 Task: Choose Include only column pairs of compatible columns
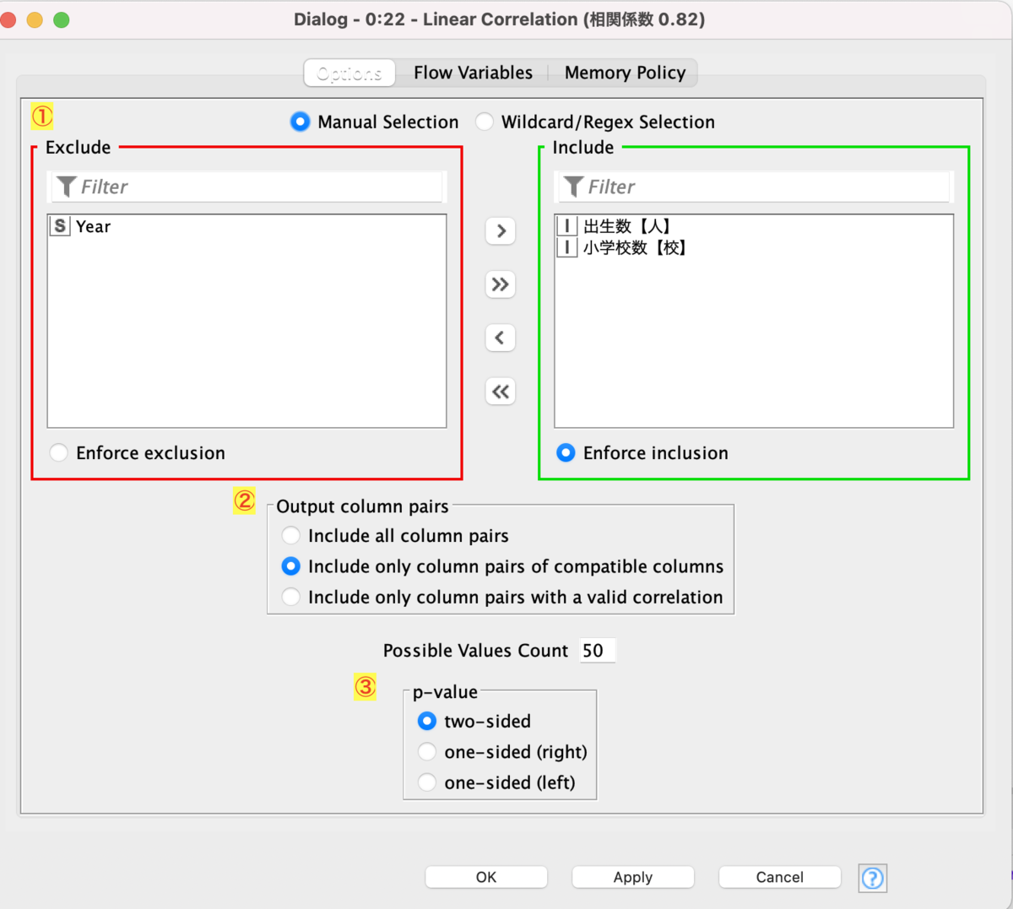click(x=502, y=566)
